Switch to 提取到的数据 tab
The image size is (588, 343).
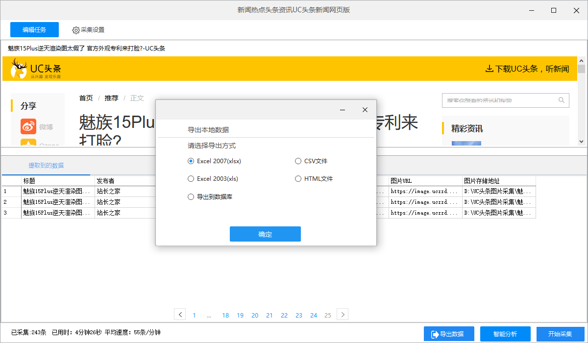tap(46, 165)
